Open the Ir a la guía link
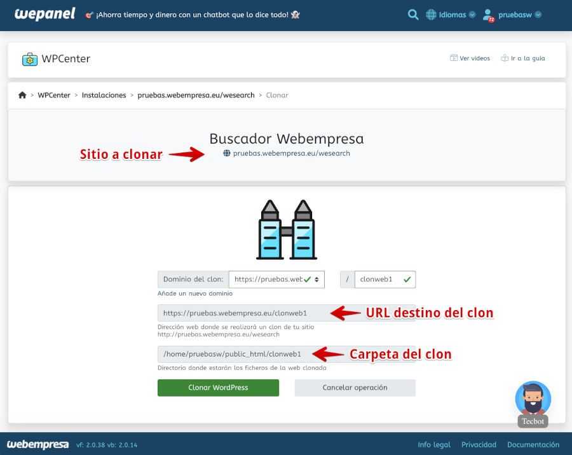 (523, 58)
